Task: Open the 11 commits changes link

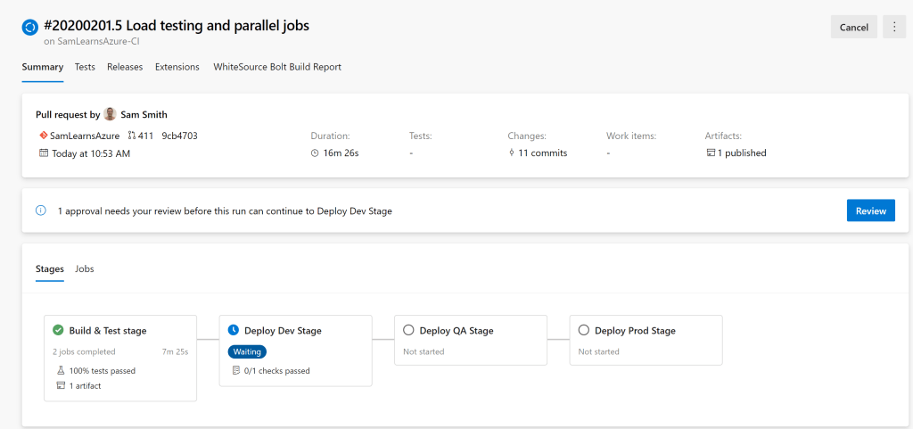Action: (542, 153)
